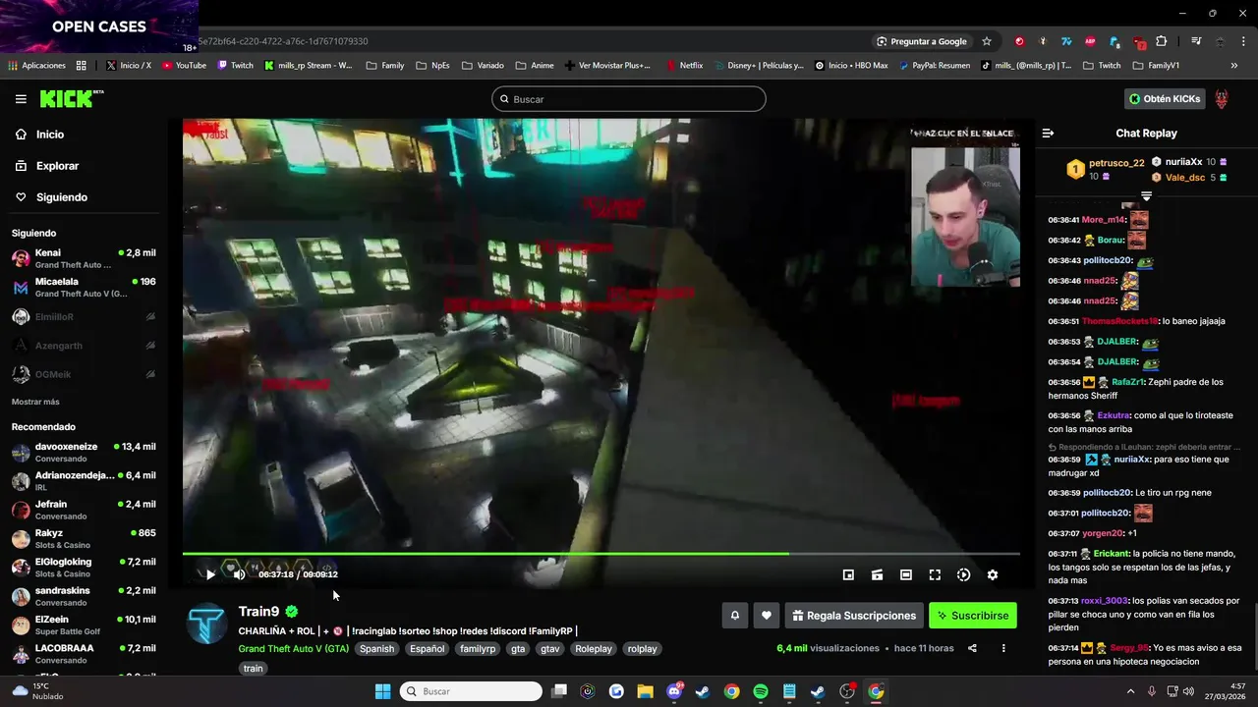Screen dimensions: 1258x707
Task: Open Kenai's channel in Siguiendo list
Action: tap(84, 258)
